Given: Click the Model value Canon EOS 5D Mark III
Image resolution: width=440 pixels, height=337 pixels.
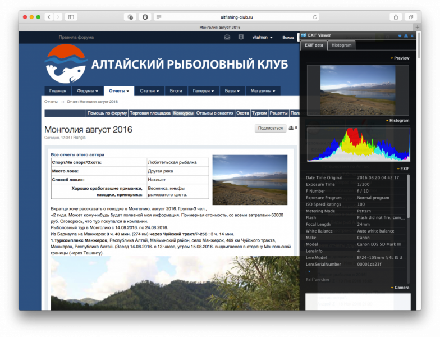Looking at the screenshot, I should (379, 244).
